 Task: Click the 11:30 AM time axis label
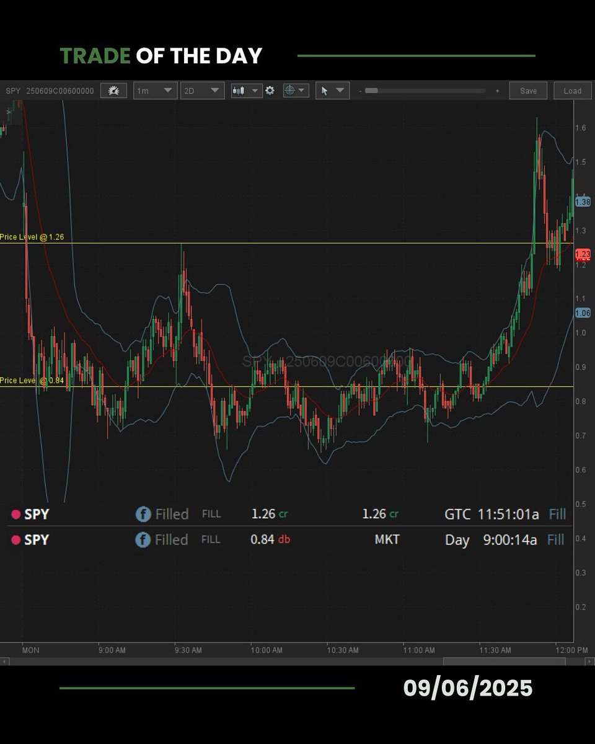pos(495,650)
